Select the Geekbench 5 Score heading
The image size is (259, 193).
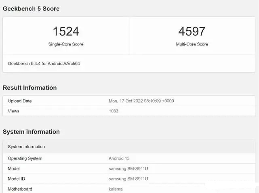click(x=31, y=8)
